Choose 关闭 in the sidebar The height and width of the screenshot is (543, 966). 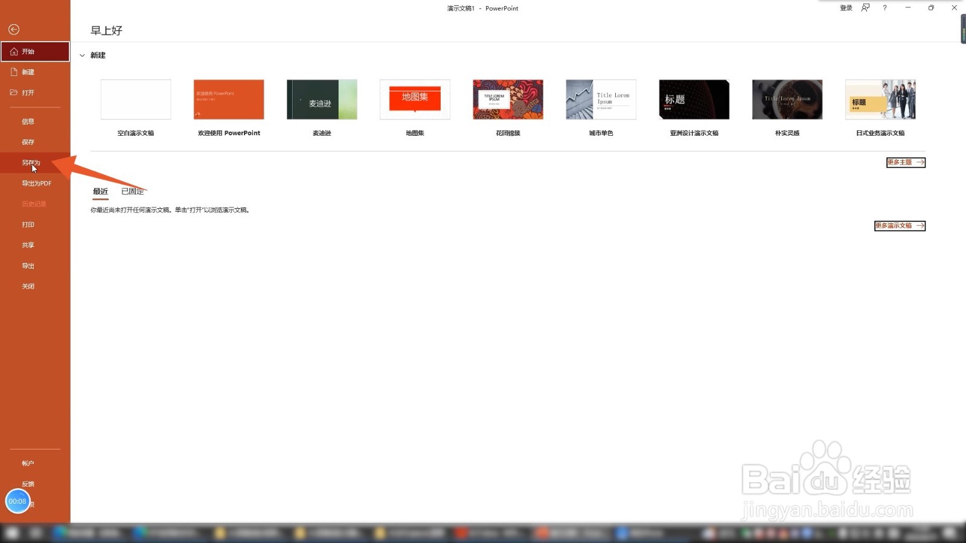35,286
